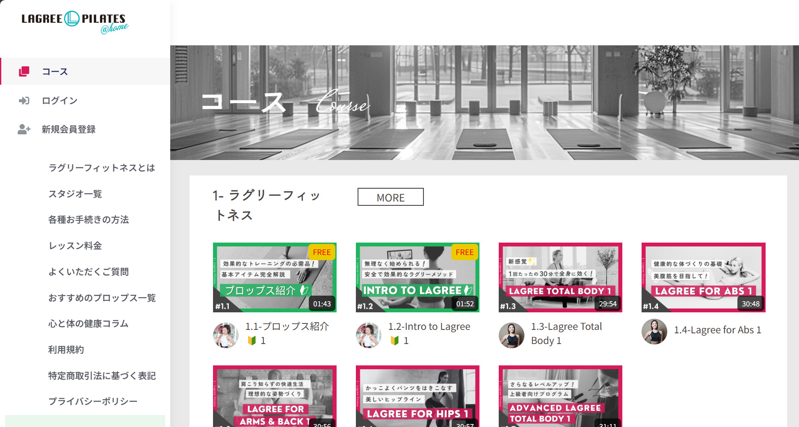Click the Lagree Pilates @home logo
The image size is (799, 427).
(75, 22)
